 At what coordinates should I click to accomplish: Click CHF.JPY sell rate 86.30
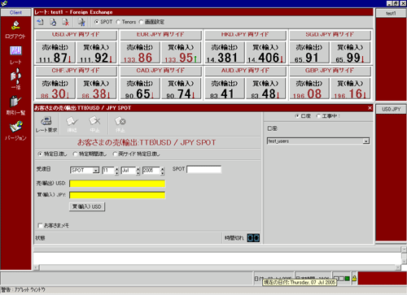(x=55, y=89)
